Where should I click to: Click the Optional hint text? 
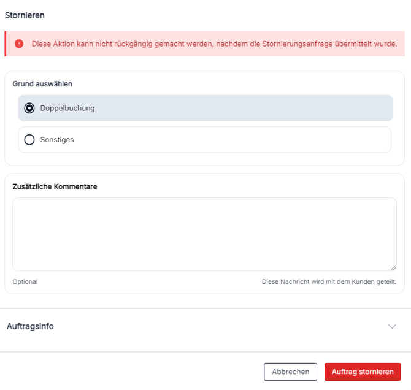[x=25, y=281]
